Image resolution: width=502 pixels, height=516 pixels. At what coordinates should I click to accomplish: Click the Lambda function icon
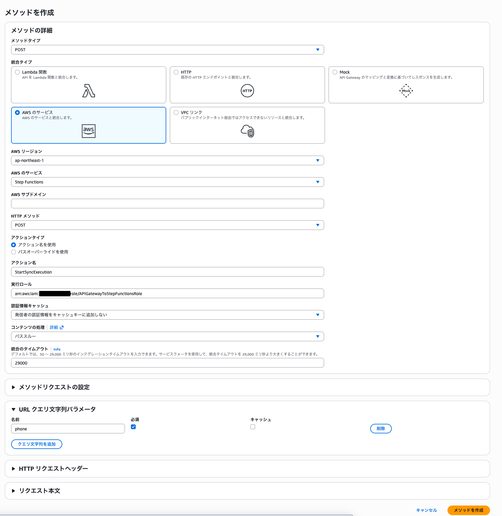point(89,91)
